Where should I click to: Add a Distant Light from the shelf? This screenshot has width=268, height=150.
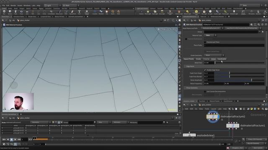pos(188,12)
